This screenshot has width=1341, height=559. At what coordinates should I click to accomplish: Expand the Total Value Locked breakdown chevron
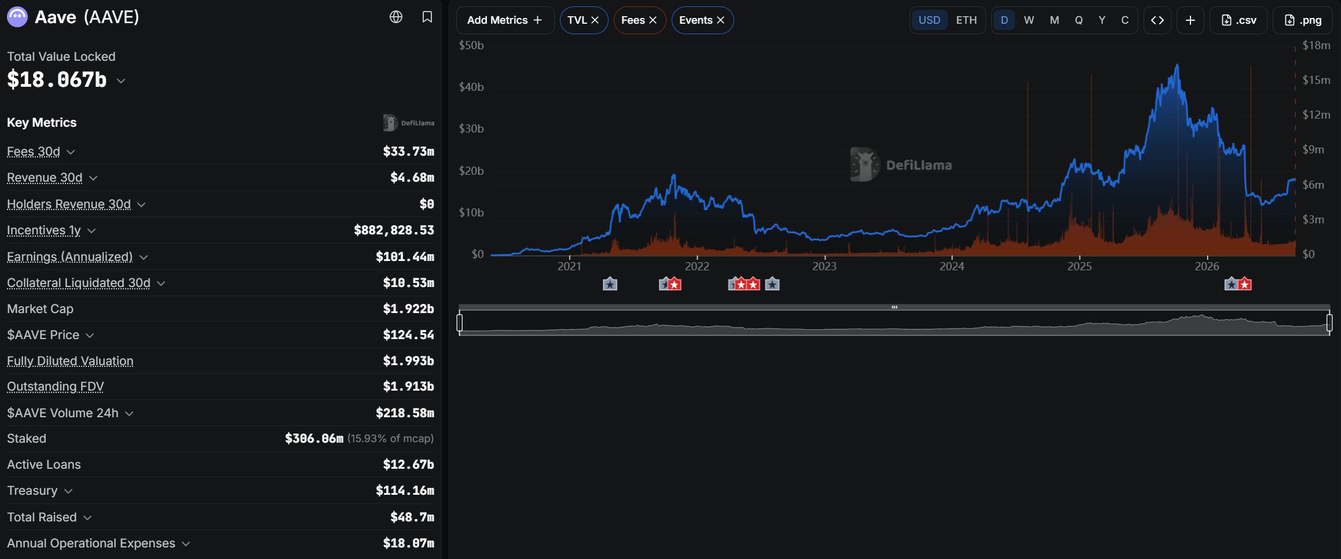point(120,81)
